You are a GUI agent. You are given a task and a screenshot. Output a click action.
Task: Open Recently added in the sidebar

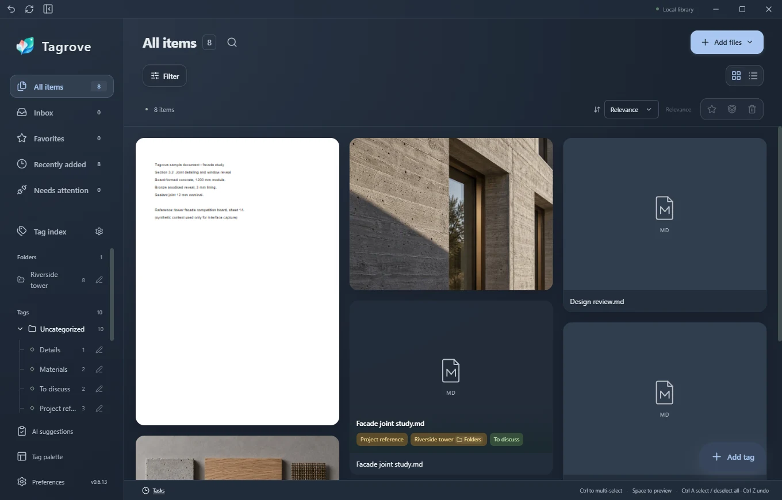(x=62, y=164)
